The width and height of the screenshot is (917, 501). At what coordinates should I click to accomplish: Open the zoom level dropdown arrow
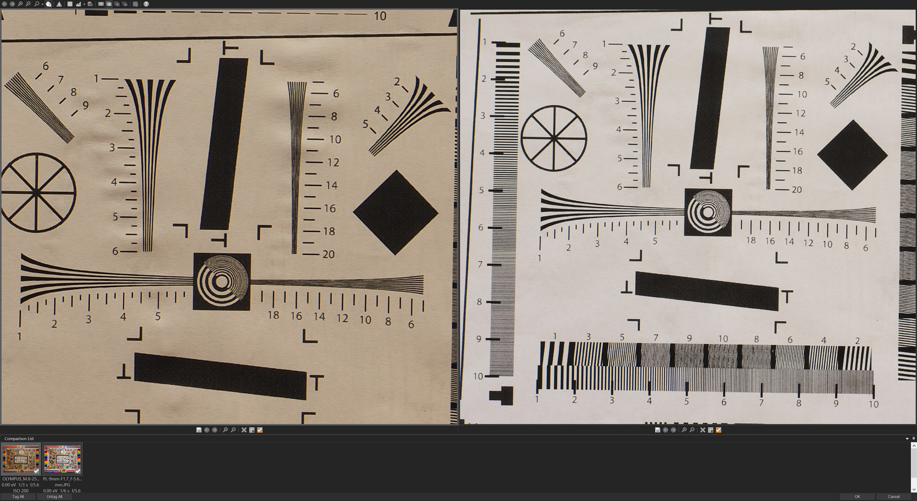[x=43, y=4]
